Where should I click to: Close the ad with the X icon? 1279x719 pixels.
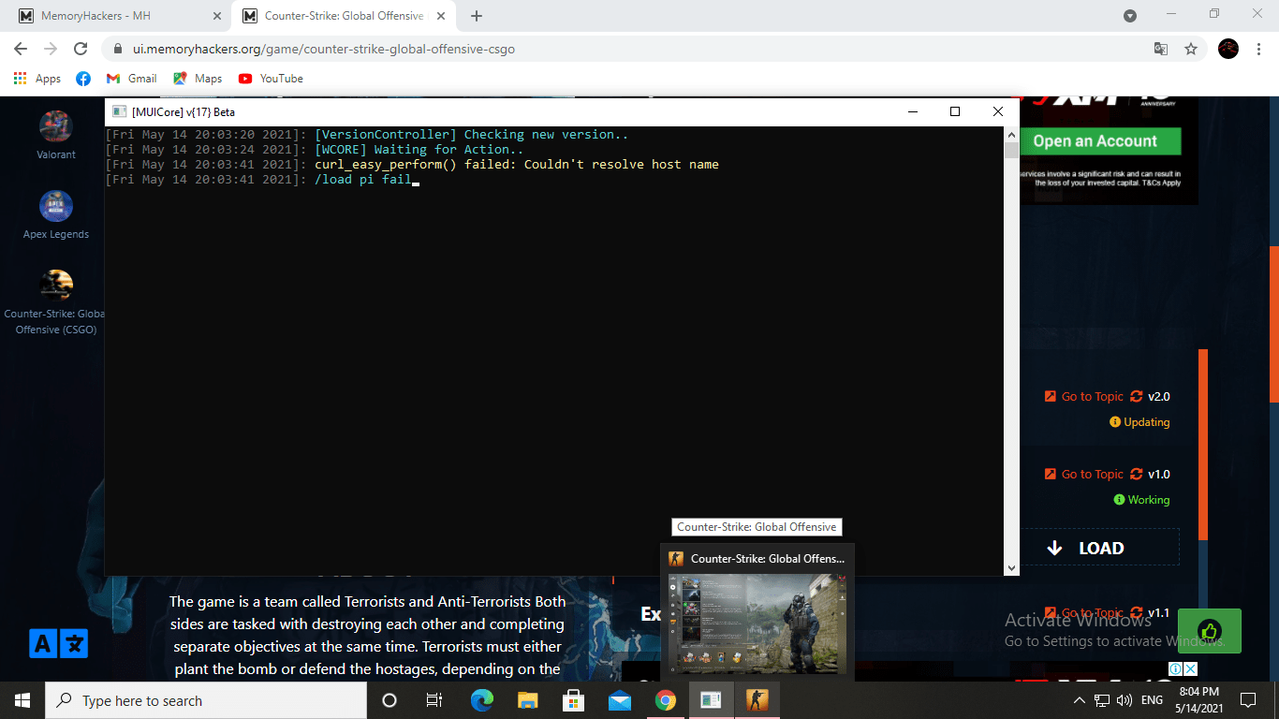1191,668
